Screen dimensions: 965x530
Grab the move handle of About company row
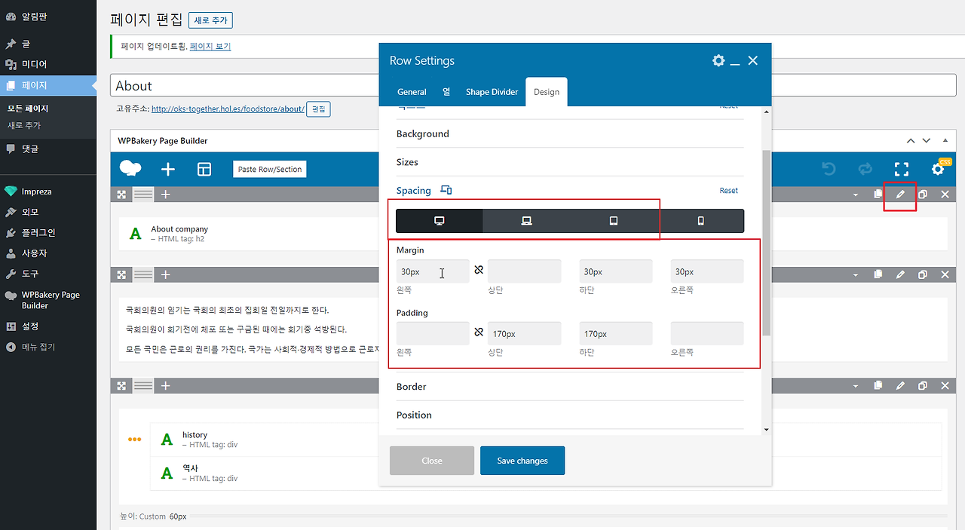[121, 195]
